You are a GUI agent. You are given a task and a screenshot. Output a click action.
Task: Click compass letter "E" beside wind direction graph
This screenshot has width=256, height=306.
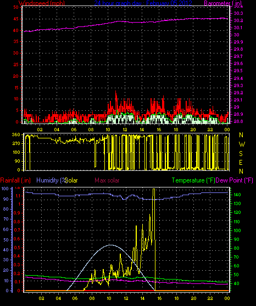click(x=241, y=163)
